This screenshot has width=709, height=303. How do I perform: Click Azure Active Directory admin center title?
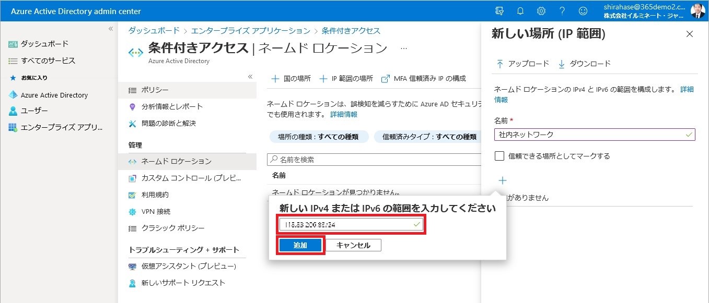76,11
